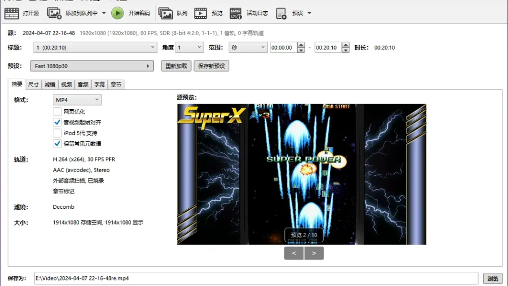Switch to the 字幕 tab
The width and height of the screenshot is (508, 286).
(100, 84)
